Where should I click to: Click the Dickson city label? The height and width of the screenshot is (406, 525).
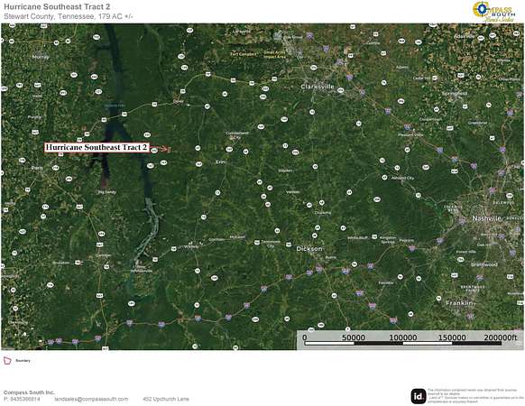pyautogui.click(x=309, y=248)
